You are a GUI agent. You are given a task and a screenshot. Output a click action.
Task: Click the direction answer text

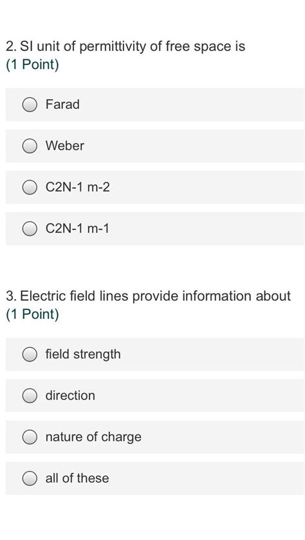70,396
